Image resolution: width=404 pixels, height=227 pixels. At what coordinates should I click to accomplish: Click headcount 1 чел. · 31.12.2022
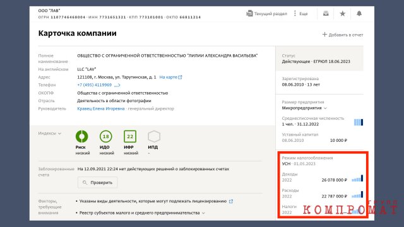click(300, 124)
